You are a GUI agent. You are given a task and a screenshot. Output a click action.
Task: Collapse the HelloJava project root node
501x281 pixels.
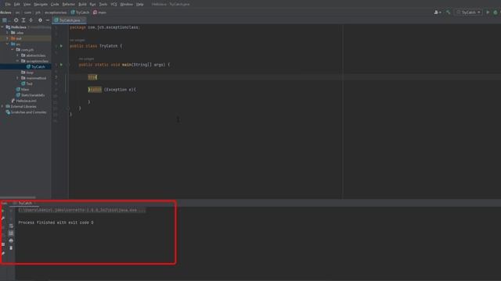(x=2, y=27)
